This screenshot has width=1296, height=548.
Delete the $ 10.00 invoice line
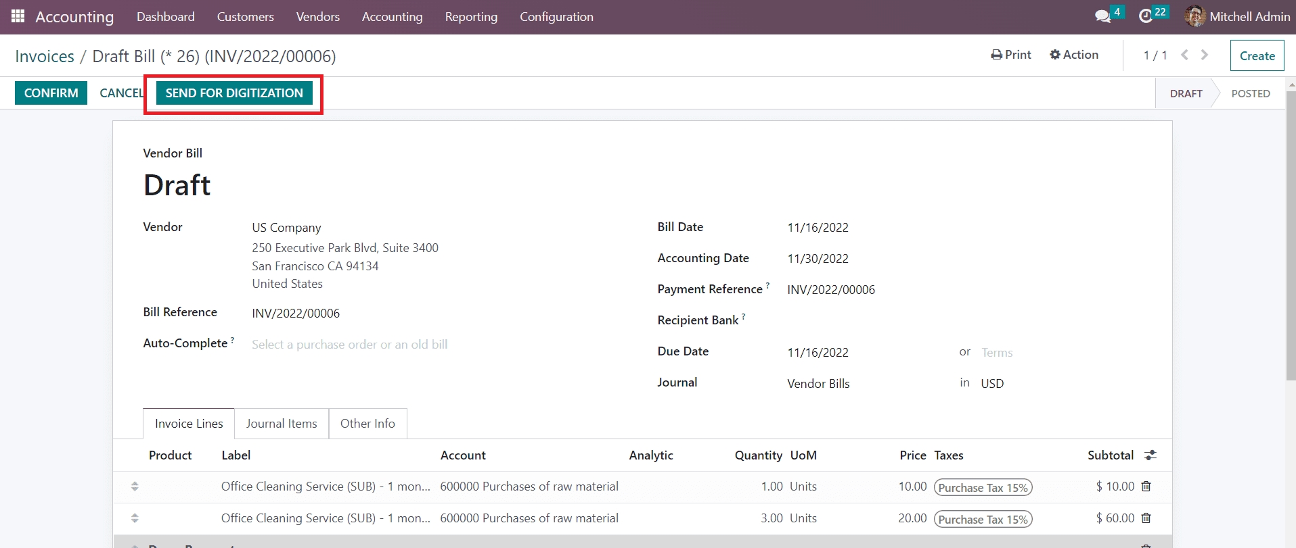1146,487
